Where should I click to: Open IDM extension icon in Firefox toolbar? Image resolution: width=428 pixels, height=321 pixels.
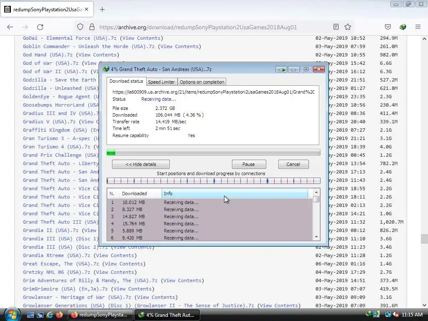pos(403,27)
